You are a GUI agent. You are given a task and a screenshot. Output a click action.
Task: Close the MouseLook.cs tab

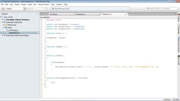coord(99,14)
